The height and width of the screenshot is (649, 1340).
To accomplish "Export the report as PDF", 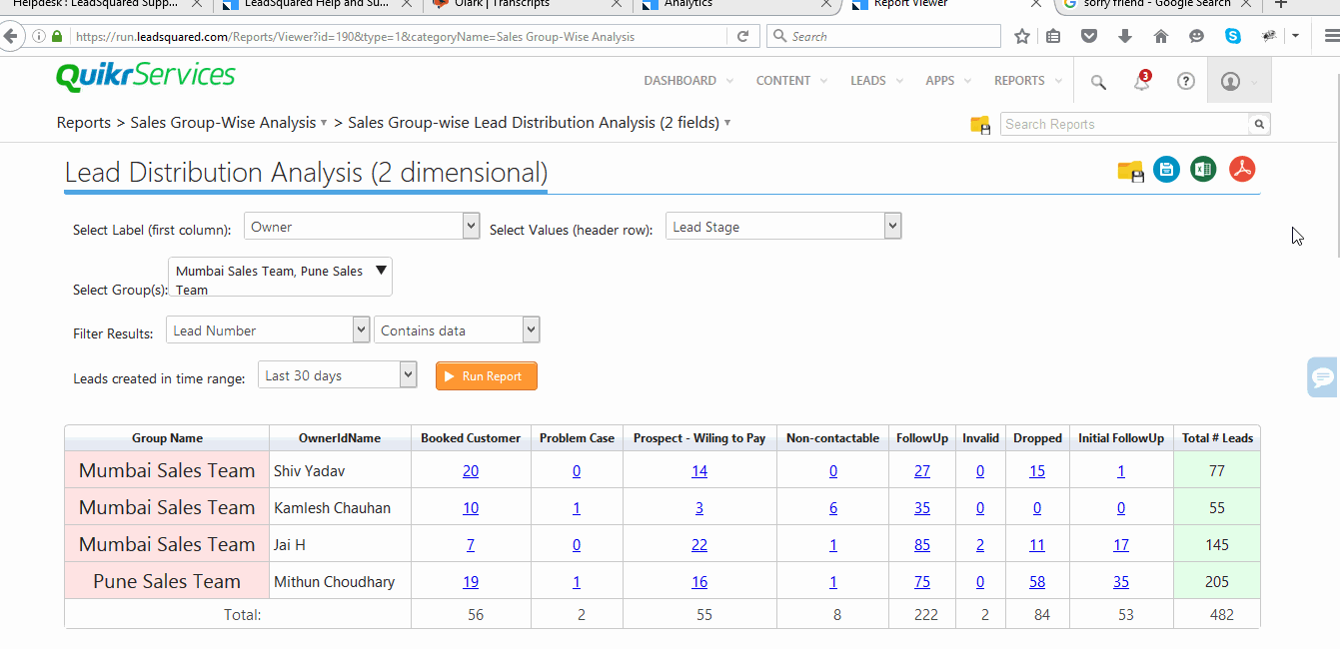I will coord(1241,169).
